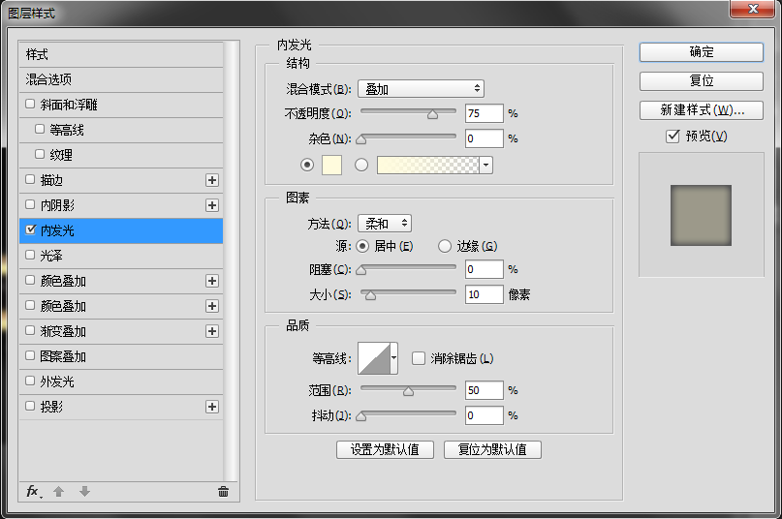The width and height of the screenshot is (782, 519).
Task: Click the 设置为默认值 button
Action: [385, 449]
